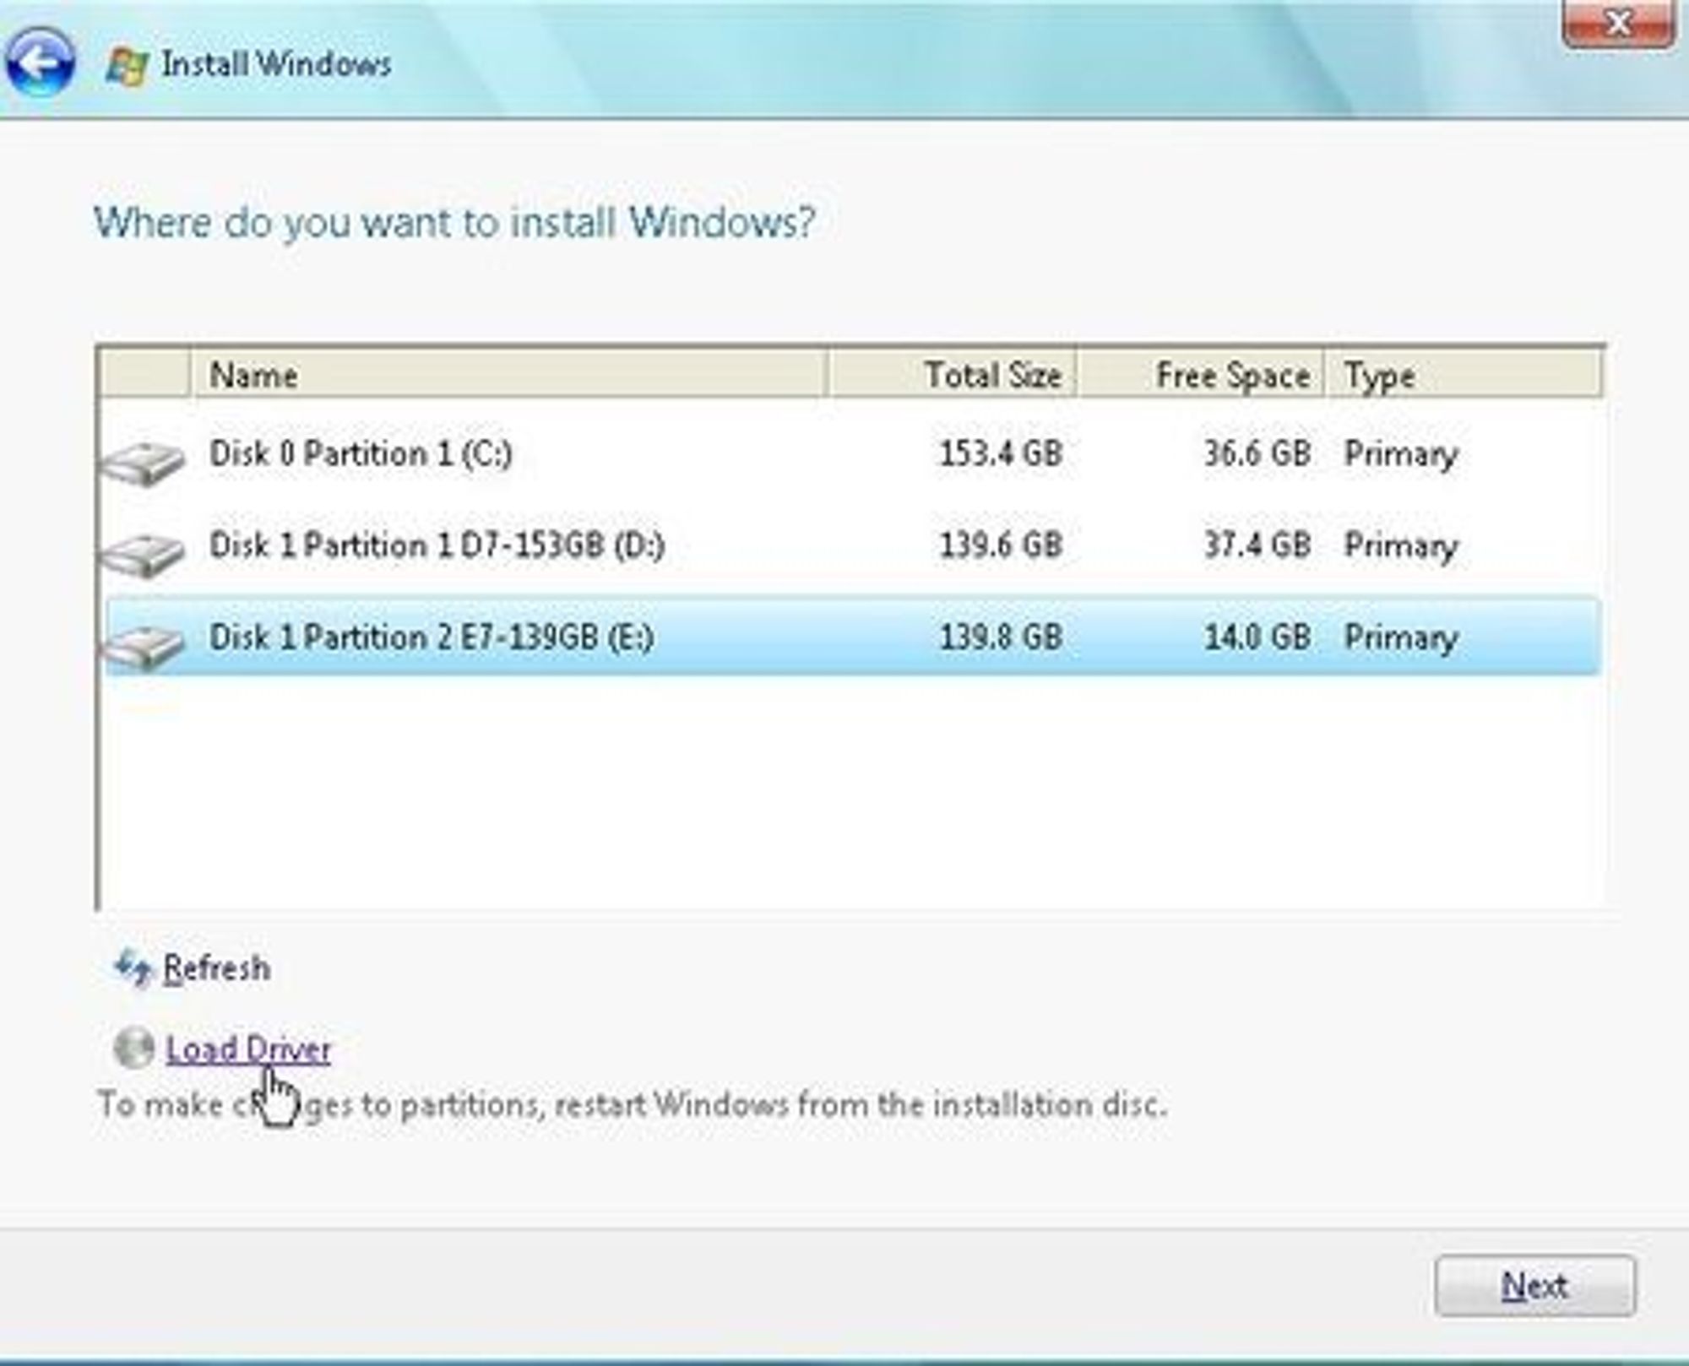Open the Load Driver link
This screenshot has width=1689, height=1366.
pos(248,1049)
